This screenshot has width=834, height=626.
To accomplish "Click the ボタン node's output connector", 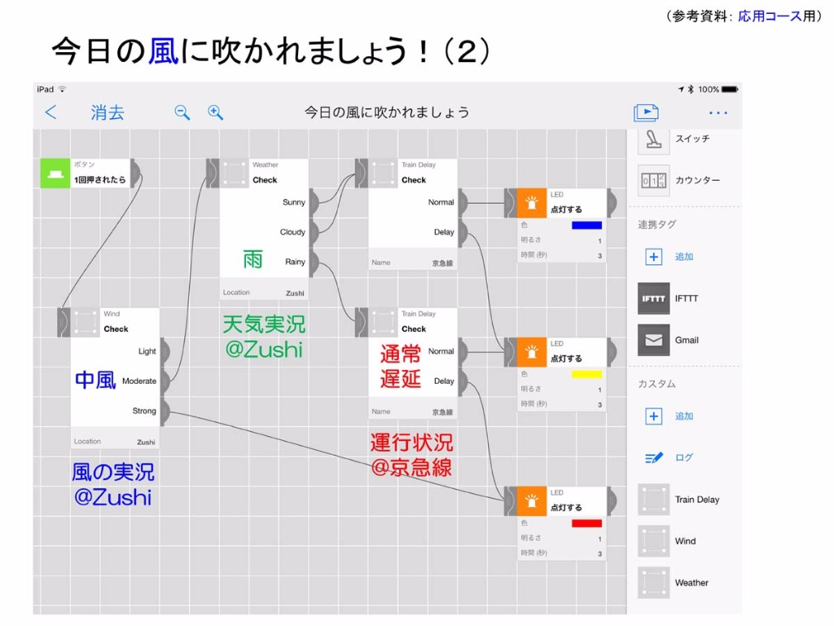I will [136, 174].
